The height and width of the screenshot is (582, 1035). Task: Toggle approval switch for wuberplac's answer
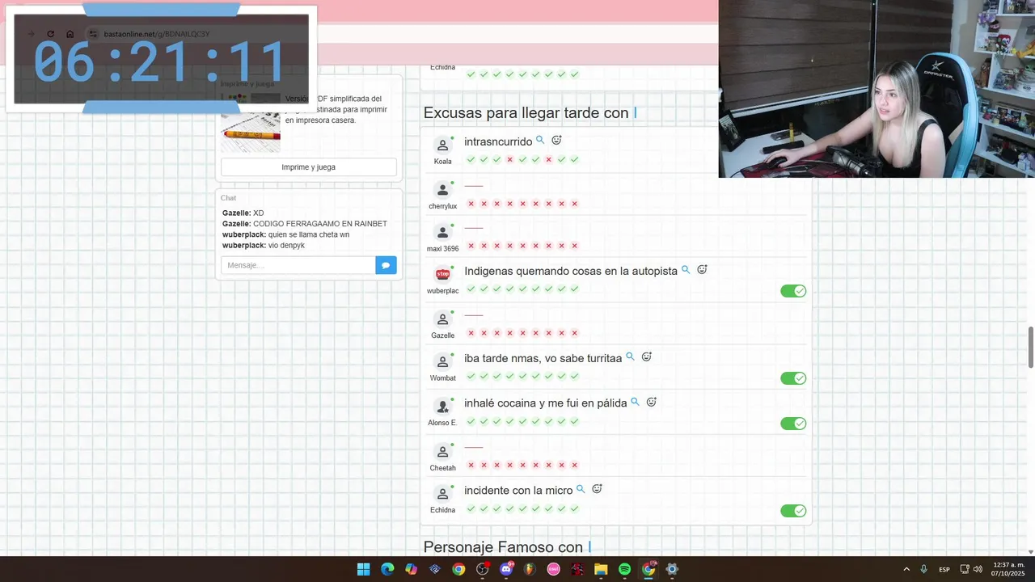[793, 291]
